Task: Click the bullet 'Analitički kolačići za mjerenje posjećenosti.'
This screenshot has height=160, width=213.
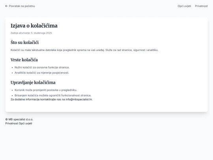Action: (42, 73)
